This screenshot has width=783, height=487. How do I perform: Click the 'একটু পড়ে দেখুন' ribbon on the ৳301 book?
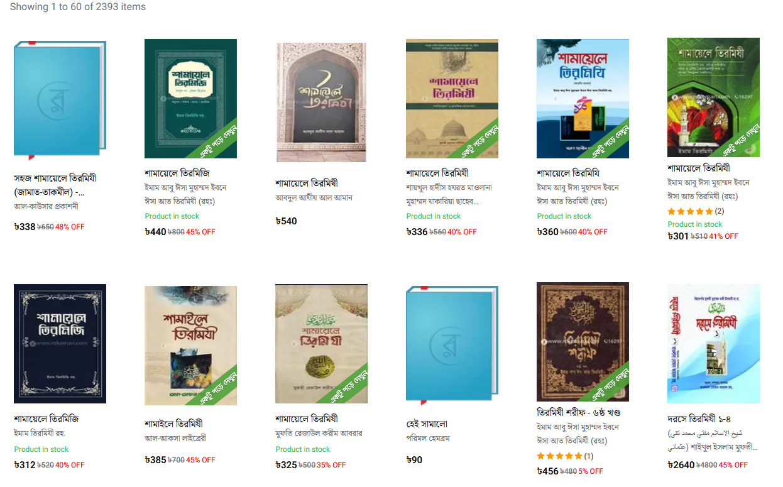pyautogui.click(x=740, y=138)
